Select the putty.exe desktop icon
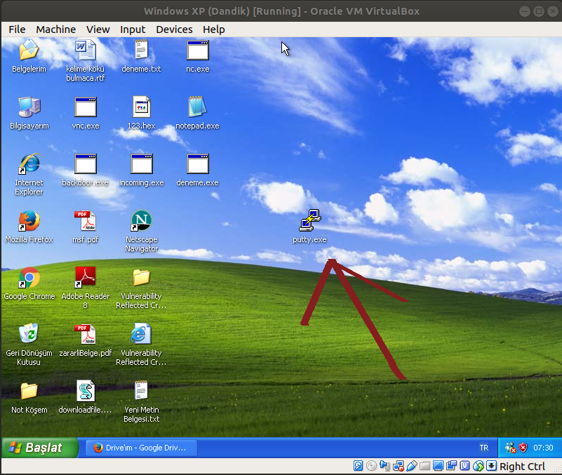This screenshot has width=562, height=475. coord(310,220)
